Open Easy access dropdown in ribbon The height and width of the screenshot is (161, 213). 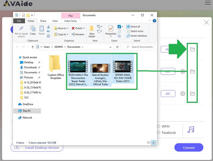pos(100,31)
